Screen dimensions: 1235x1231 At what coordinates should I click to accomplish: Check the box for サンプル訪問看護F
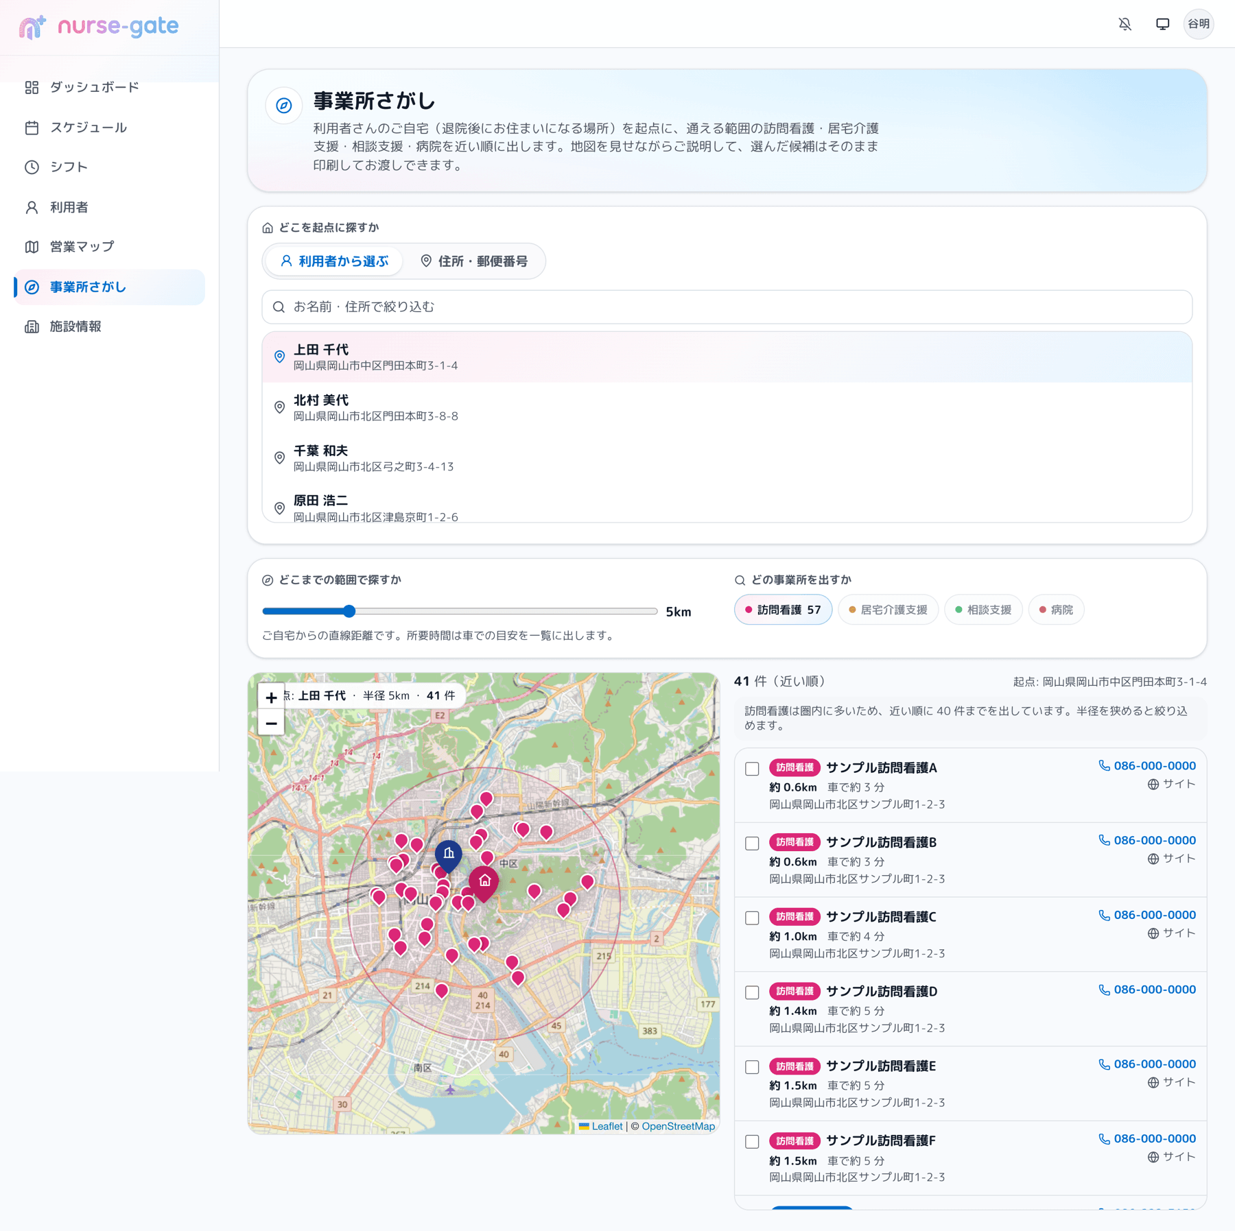click(x=752, y=1142)
